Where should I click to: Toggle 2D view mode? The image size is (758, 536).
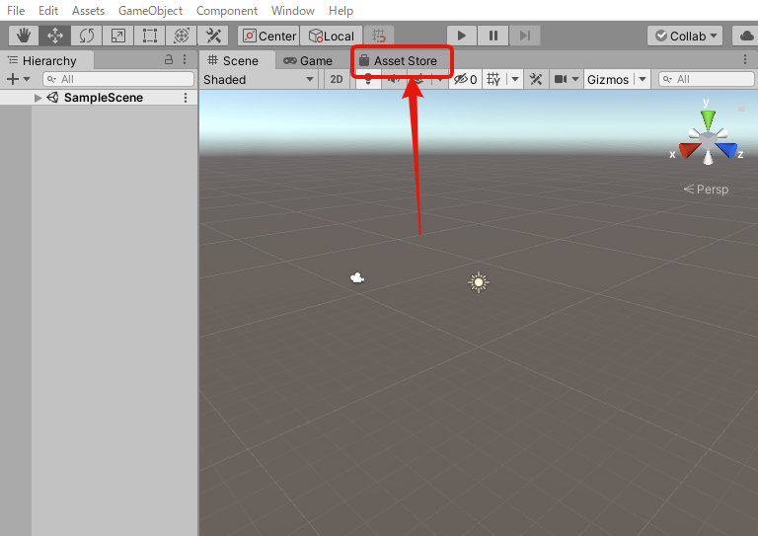(x=337, y=79)
